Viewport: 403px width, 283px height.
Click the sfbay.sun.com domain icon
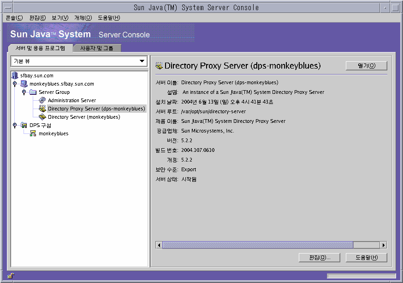point(14,75)
